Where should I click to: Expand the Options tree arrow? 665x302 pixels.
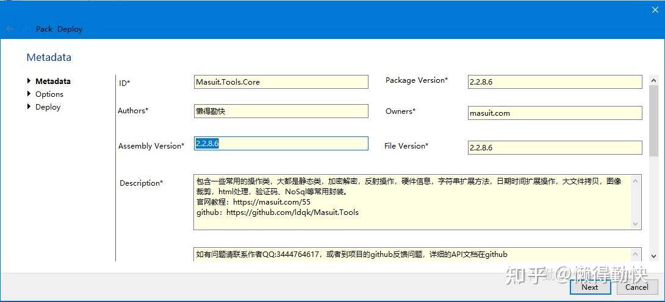click(x=29, y=94)
